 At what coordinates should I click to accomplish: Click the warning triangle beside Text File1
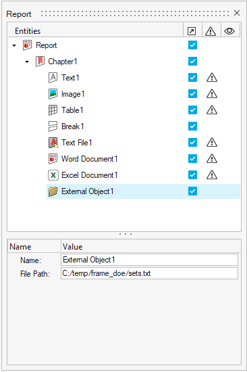(x=212, y=142)
